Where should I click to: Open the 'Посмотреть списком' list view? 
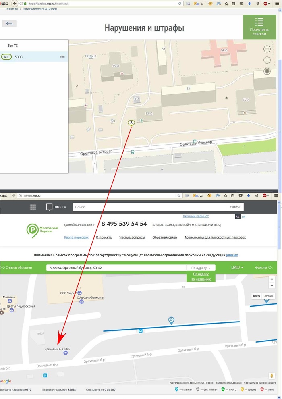(259, 27)
